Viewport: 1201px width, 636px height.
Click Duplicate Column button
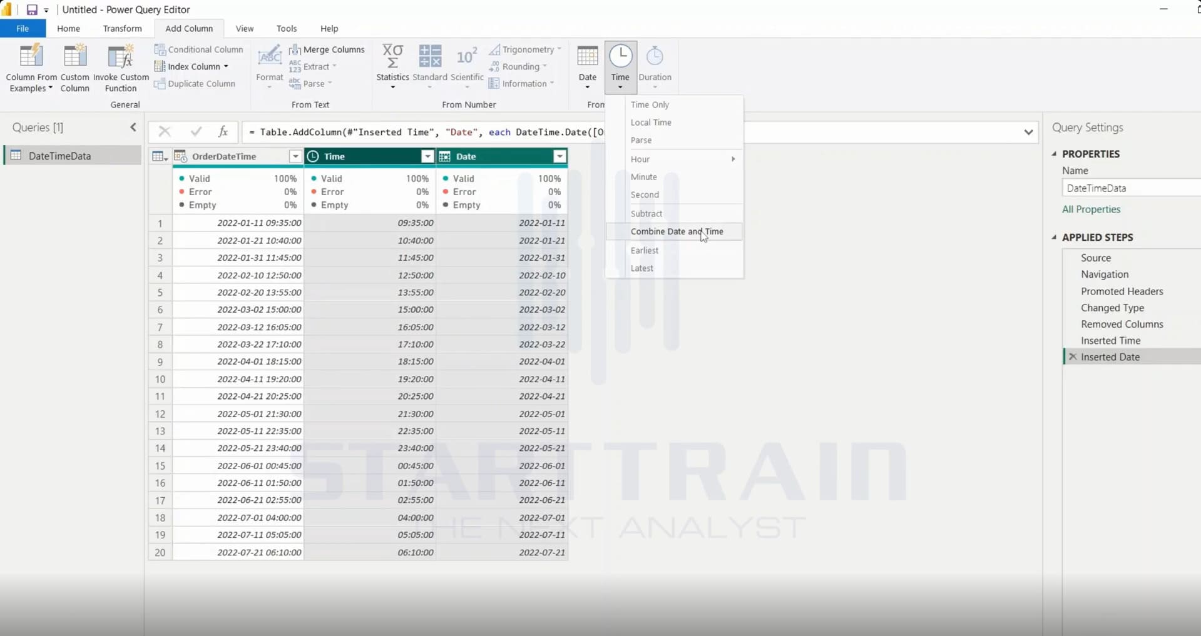click(x=195, y=84)
